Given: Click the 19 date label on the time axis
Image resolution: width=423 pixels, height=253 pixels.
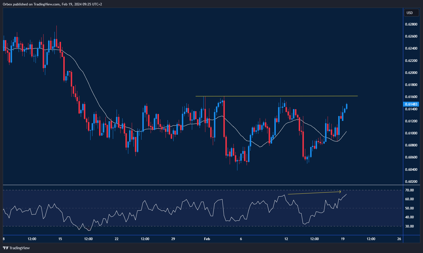Looking at the screenshot, I should pos(343,239).
